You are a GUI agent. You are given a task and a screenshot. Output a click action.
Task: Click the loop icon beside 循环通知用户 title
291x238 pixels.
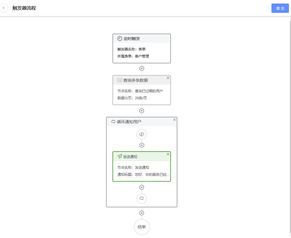113,121
